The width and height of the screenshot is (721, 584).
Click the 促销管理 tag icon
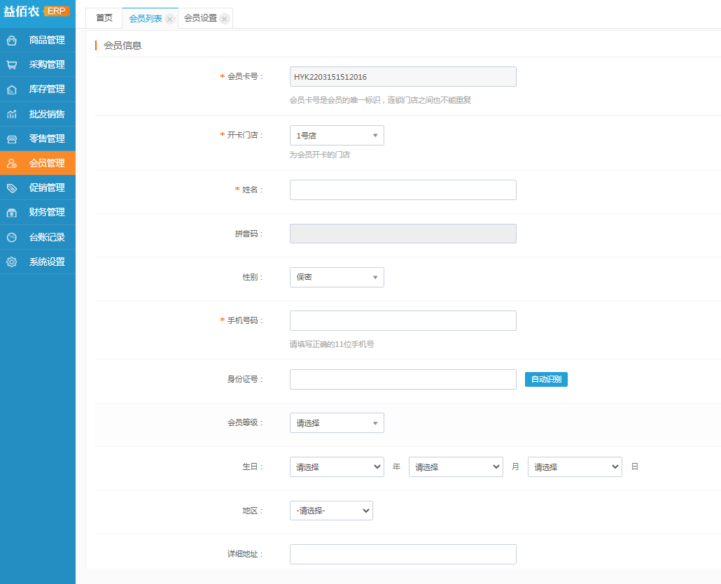point(12,188)
